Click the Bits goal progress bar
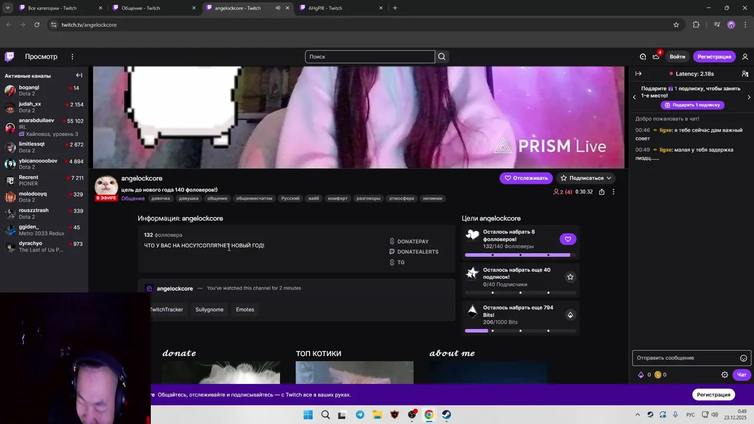Image resolution: width=754 pixels, height=424 pixels. click(520, 331)
